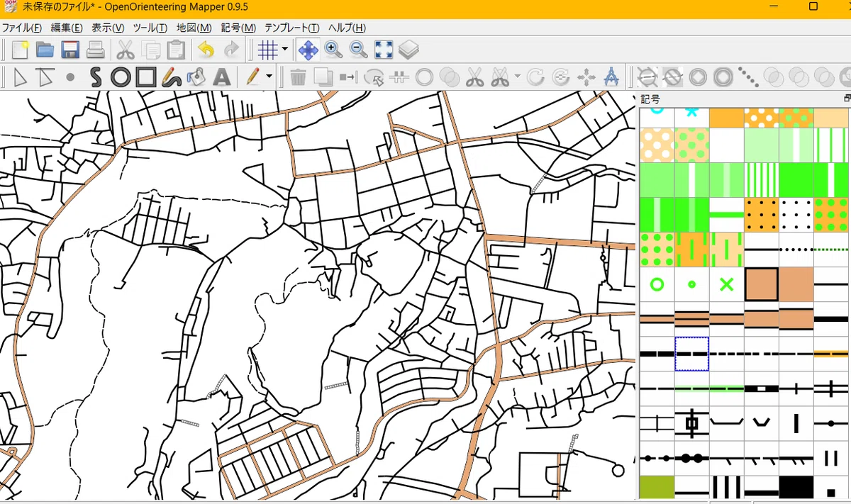The height and width of the screenshot is (504, 851).
Task: Pick the solid orange area symbol
Action: [726, 118]
